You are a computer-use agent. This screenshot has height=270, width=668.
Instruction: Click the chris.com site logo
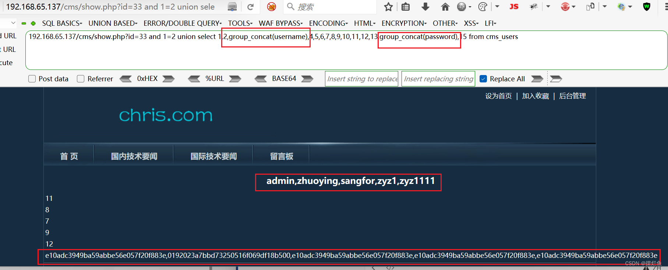(x=166, y=116)
